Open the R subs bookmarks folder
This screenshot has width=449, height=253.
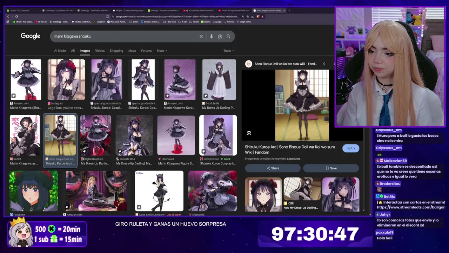click(x=183, y=22)
